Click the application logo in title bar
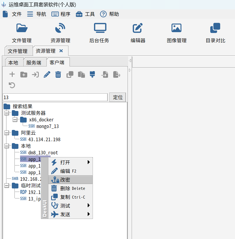235x239 pixels. 4,5
